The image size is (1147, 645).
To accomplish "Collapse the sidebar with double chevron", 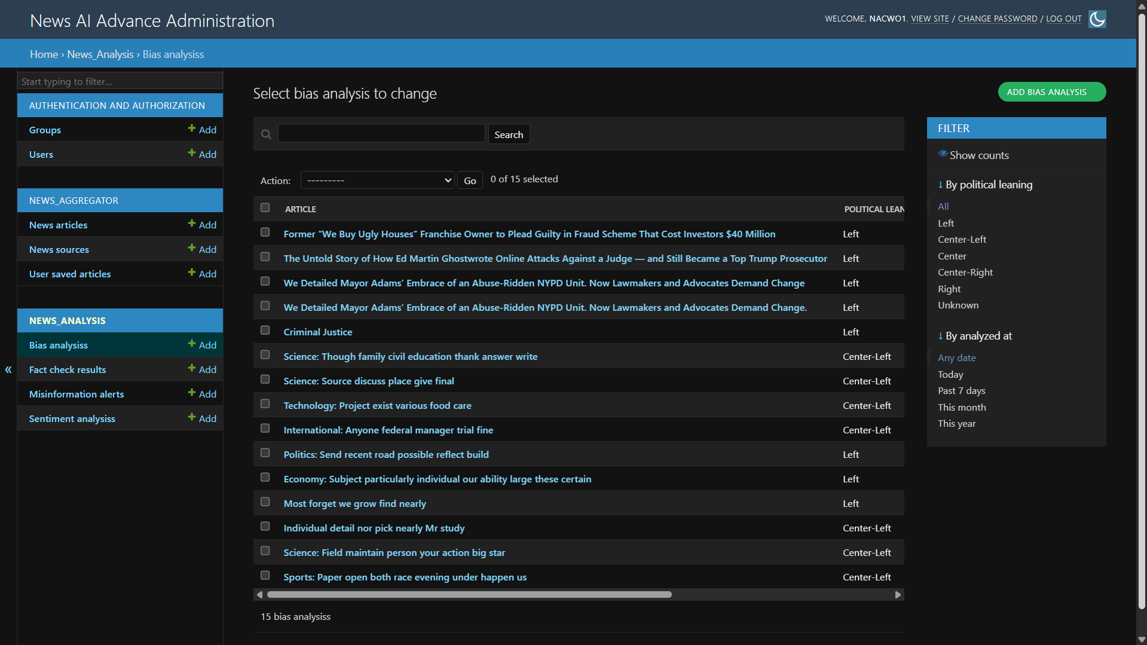I will tap(8, 369).
